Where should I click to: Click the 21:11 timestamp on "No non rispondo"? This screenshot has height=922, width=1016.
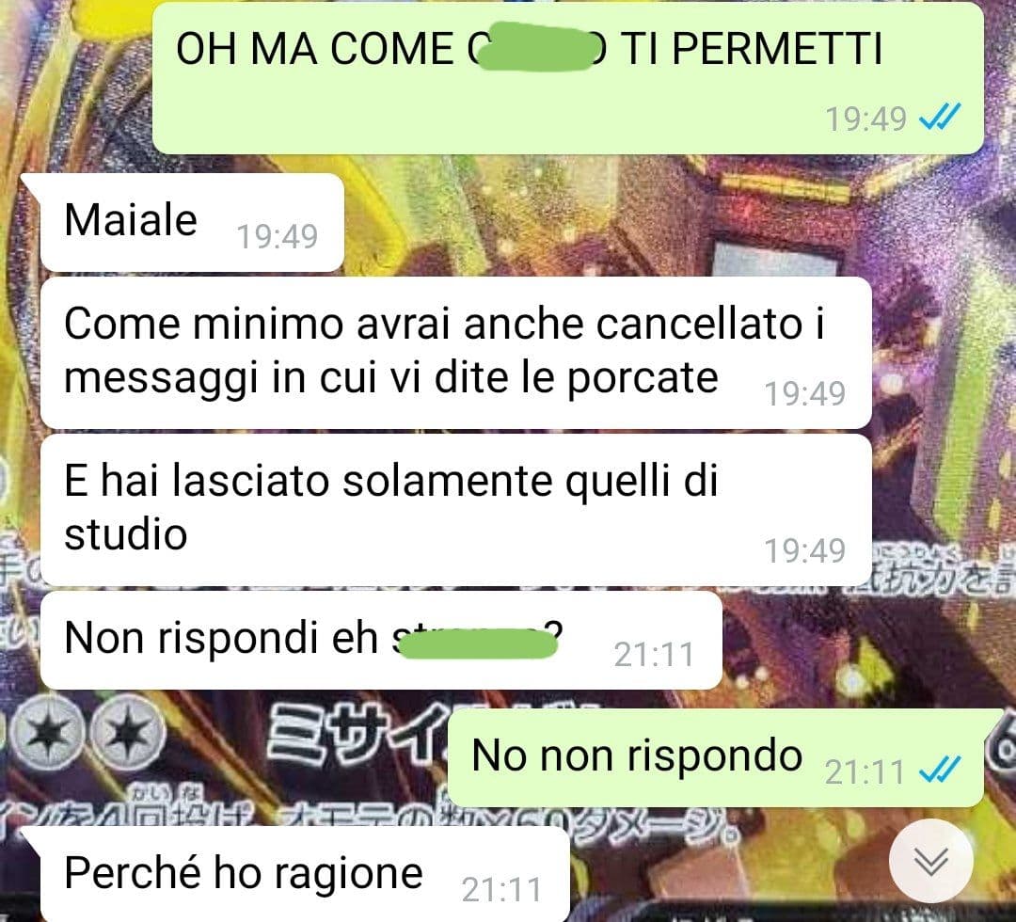tap(865, 771)
